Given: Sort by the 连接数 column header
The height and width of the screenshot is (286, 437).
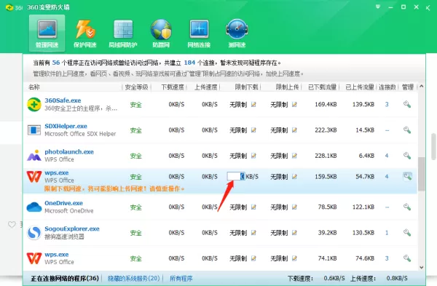Looking at the screenshot, I should [x=387, y=87].
